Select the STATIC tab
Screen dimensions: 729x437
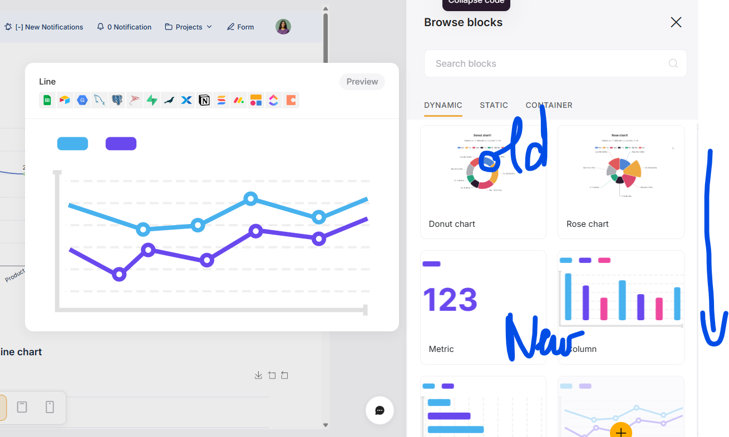coord(494,105)
